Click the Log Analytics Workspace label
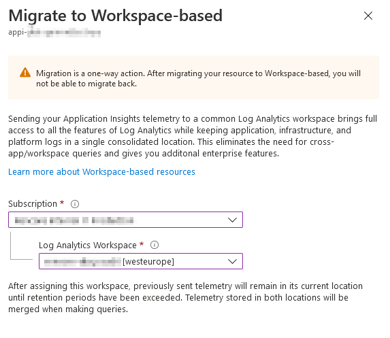The height and width of the screenshot is (338, 390). 88,245
